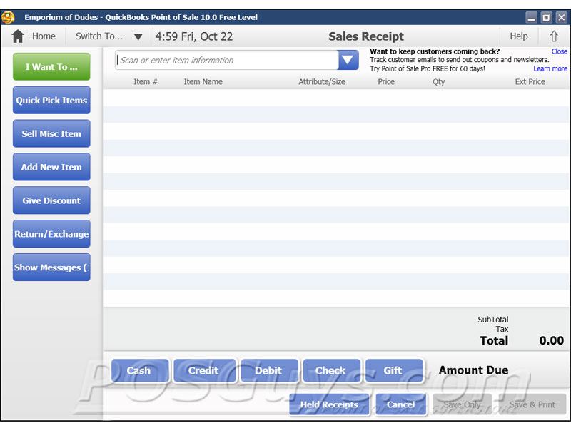Choose the Debit payment button

pos(268,371)
